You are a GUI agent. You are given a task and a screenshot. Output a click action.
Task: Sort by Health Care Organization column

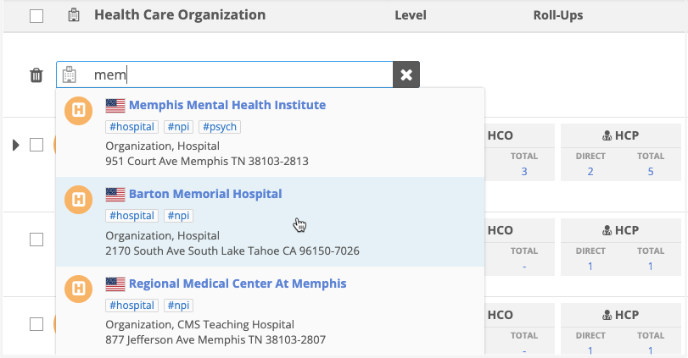[x=180, y=15]
